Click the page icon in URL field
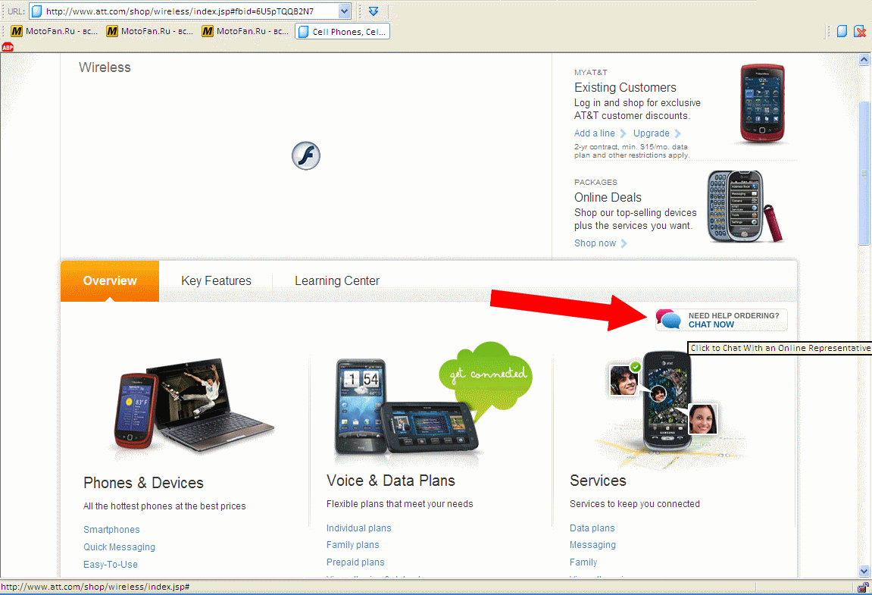The image size is (872, 595). [36, 11]
